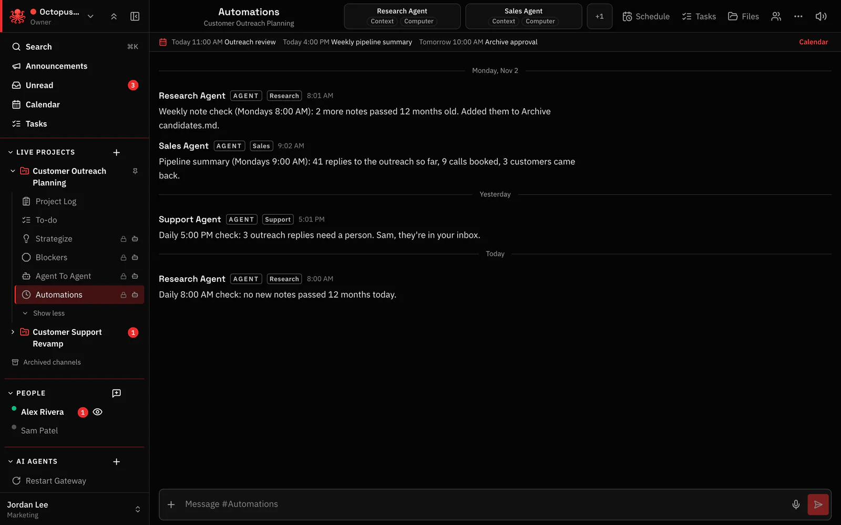The image size is (841, 525).
Task: Click the Calendar link on right
Action: [x=813, y=42]
